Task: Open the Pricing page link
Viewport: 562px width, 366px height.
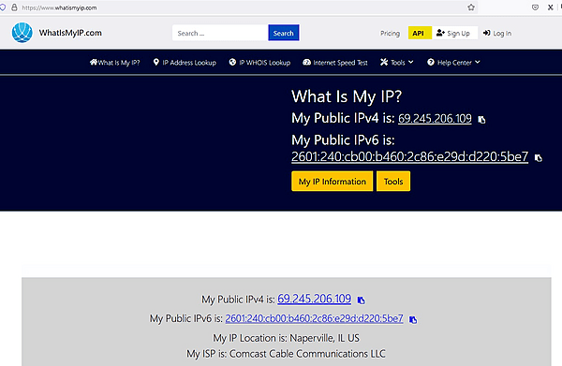Action: tap(390, 34)
